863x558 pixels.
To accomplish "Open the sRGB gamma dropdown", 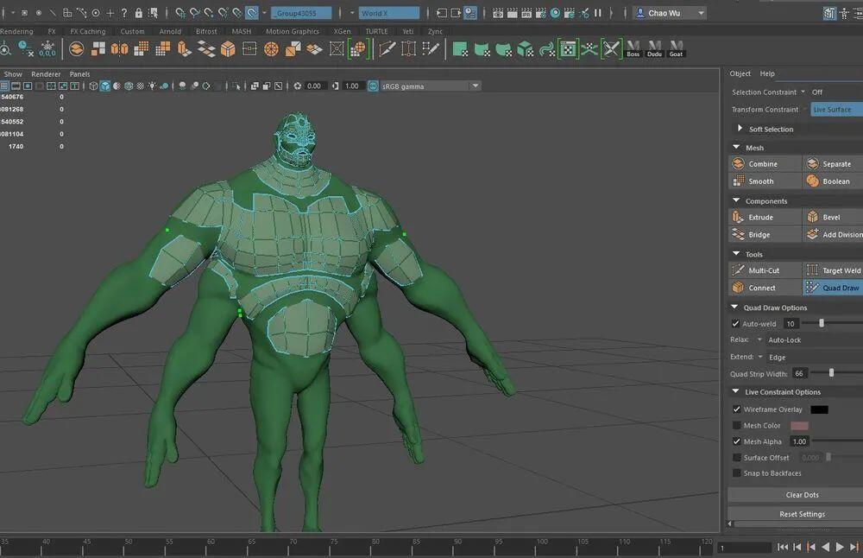I will [475, 86].
